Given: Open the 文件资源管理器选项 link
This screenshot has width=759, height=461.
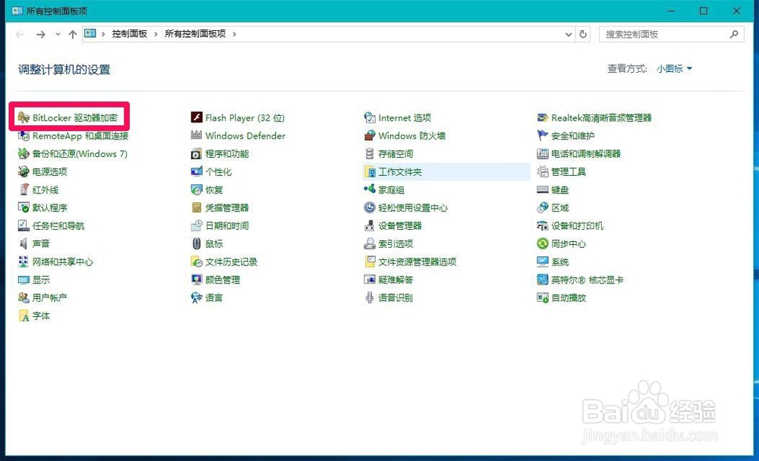Looking at the screenshot, I should pos(417,262).
